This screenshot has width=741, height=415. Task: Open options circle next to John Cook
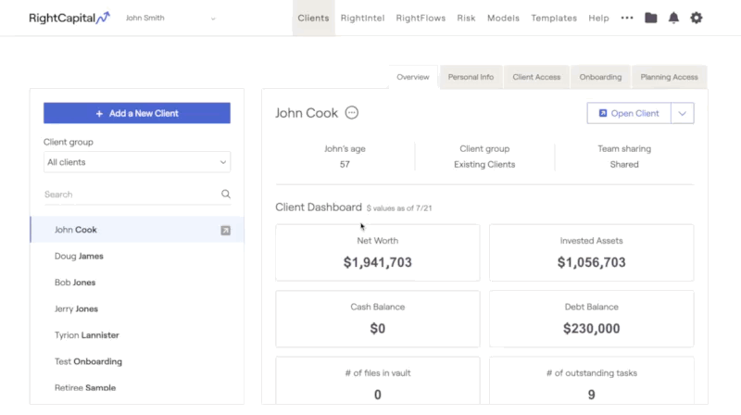pos(352,112)
